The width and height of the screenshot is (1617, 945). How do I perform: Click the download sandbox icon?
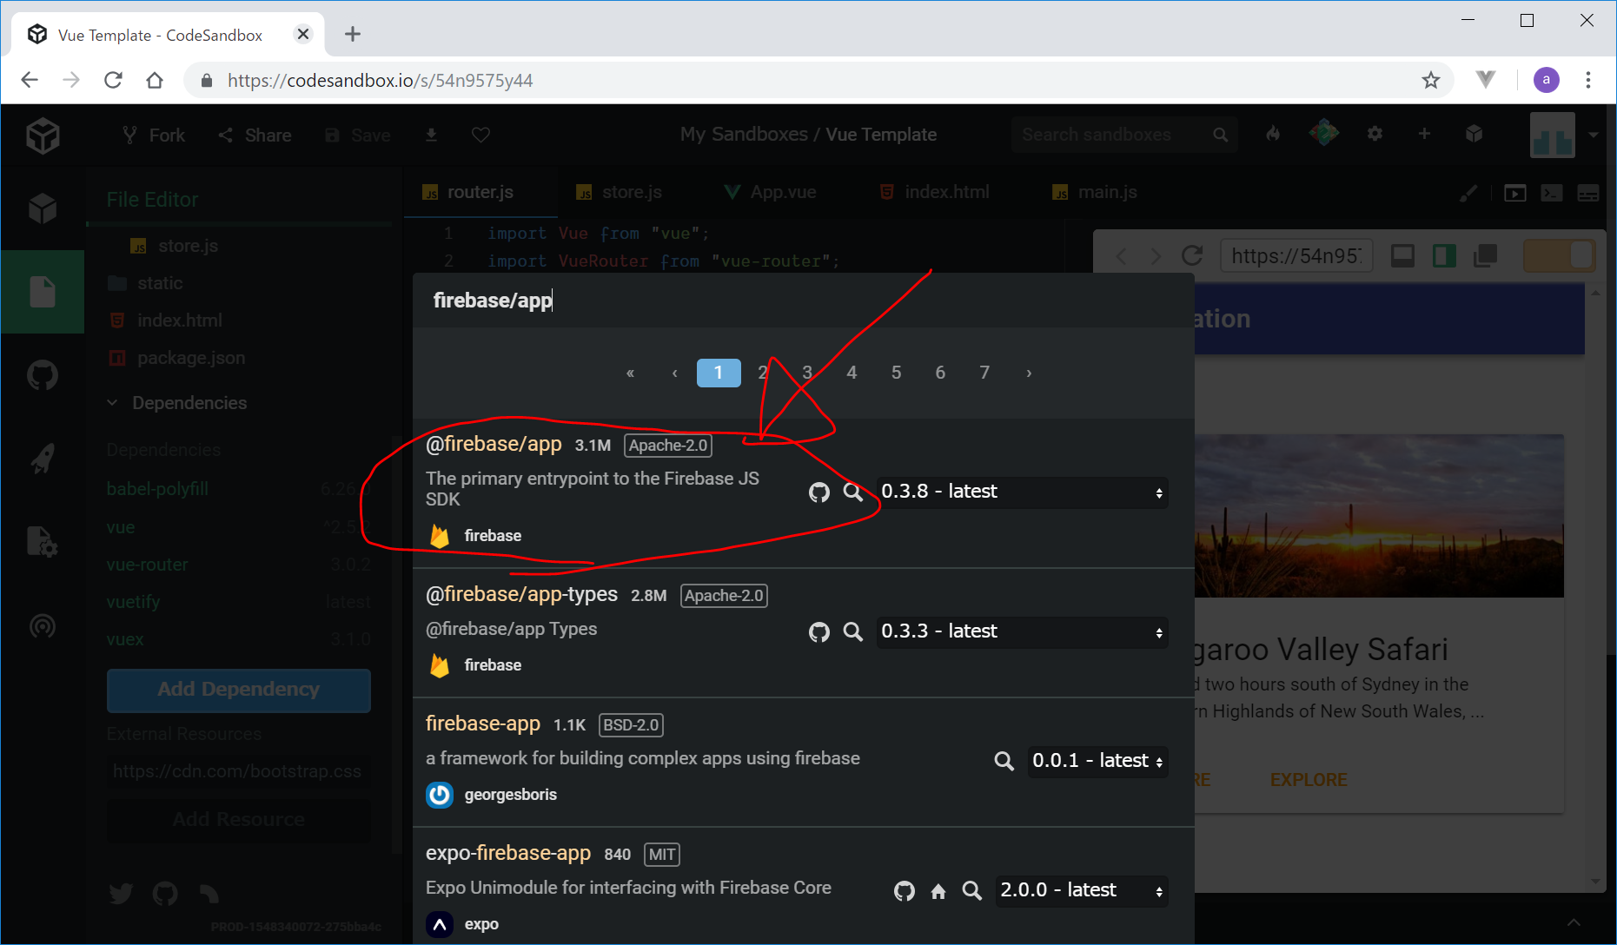(x=431, y=135)
